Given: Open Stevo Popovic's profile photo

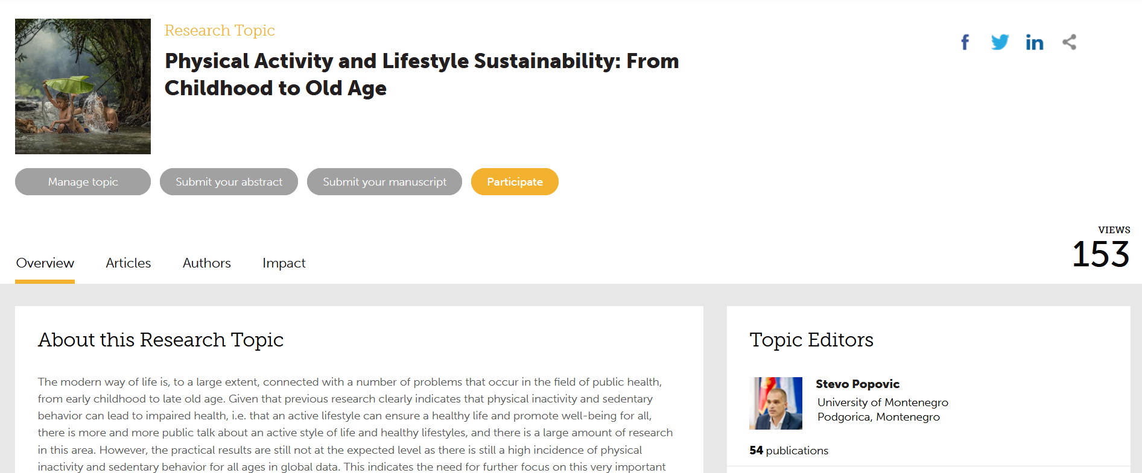Looking at the screenshot, I should pyautogui.click(x=776, y=403).
